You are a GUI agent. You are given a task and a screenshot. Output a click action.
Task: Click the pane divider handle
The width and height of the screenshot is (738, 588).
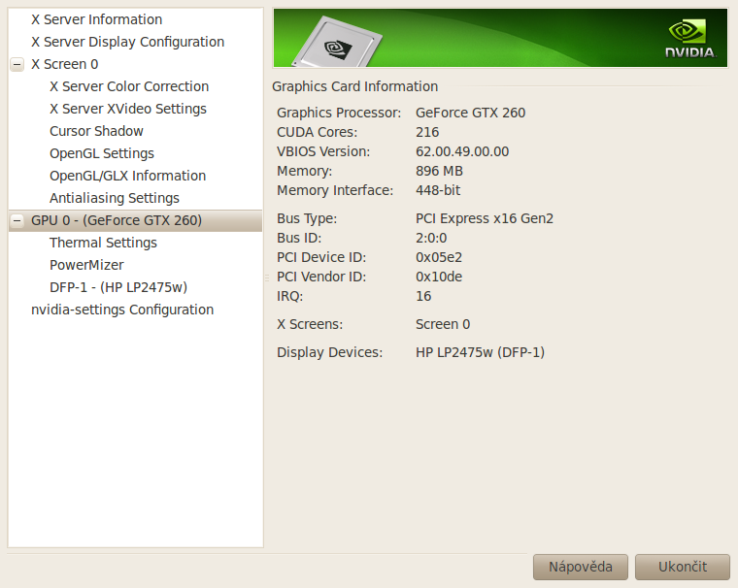coord(267,278)
